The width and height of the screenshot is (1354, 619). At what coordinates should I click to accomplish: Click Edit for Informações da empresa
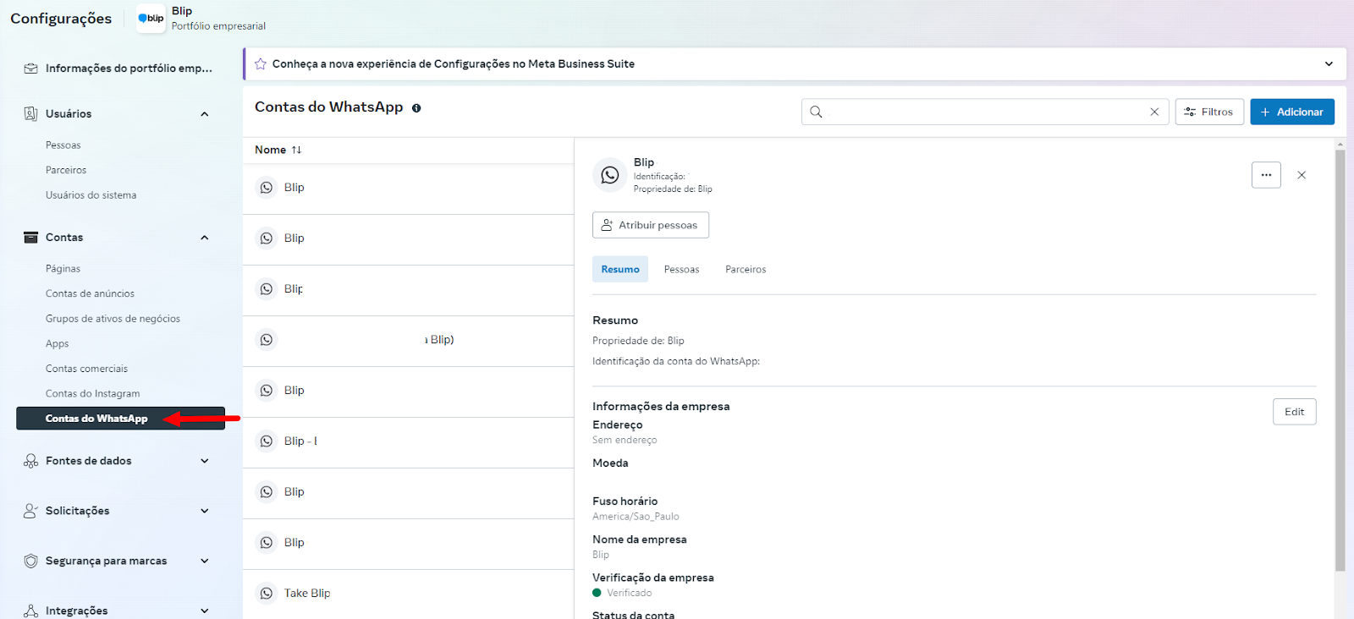(x=1294, y=412)
